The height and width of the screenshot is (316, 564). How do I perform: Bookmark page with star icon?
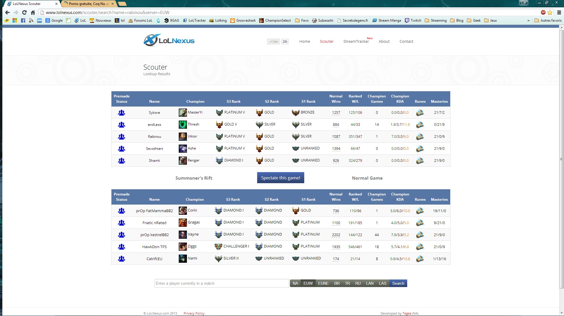coord(550,13)
